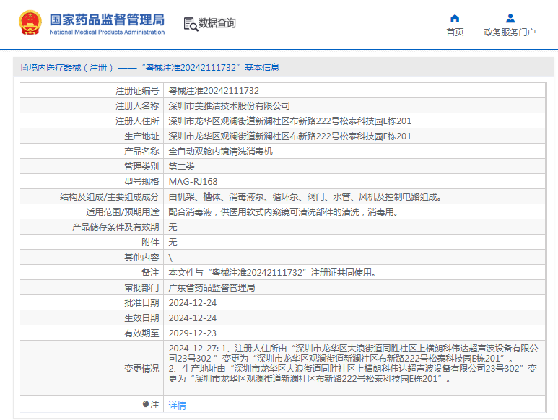Image resolution: width=558 pixels, height=420 pixels.
Task: Click the 审批部门 label
Action: point(141,288)
